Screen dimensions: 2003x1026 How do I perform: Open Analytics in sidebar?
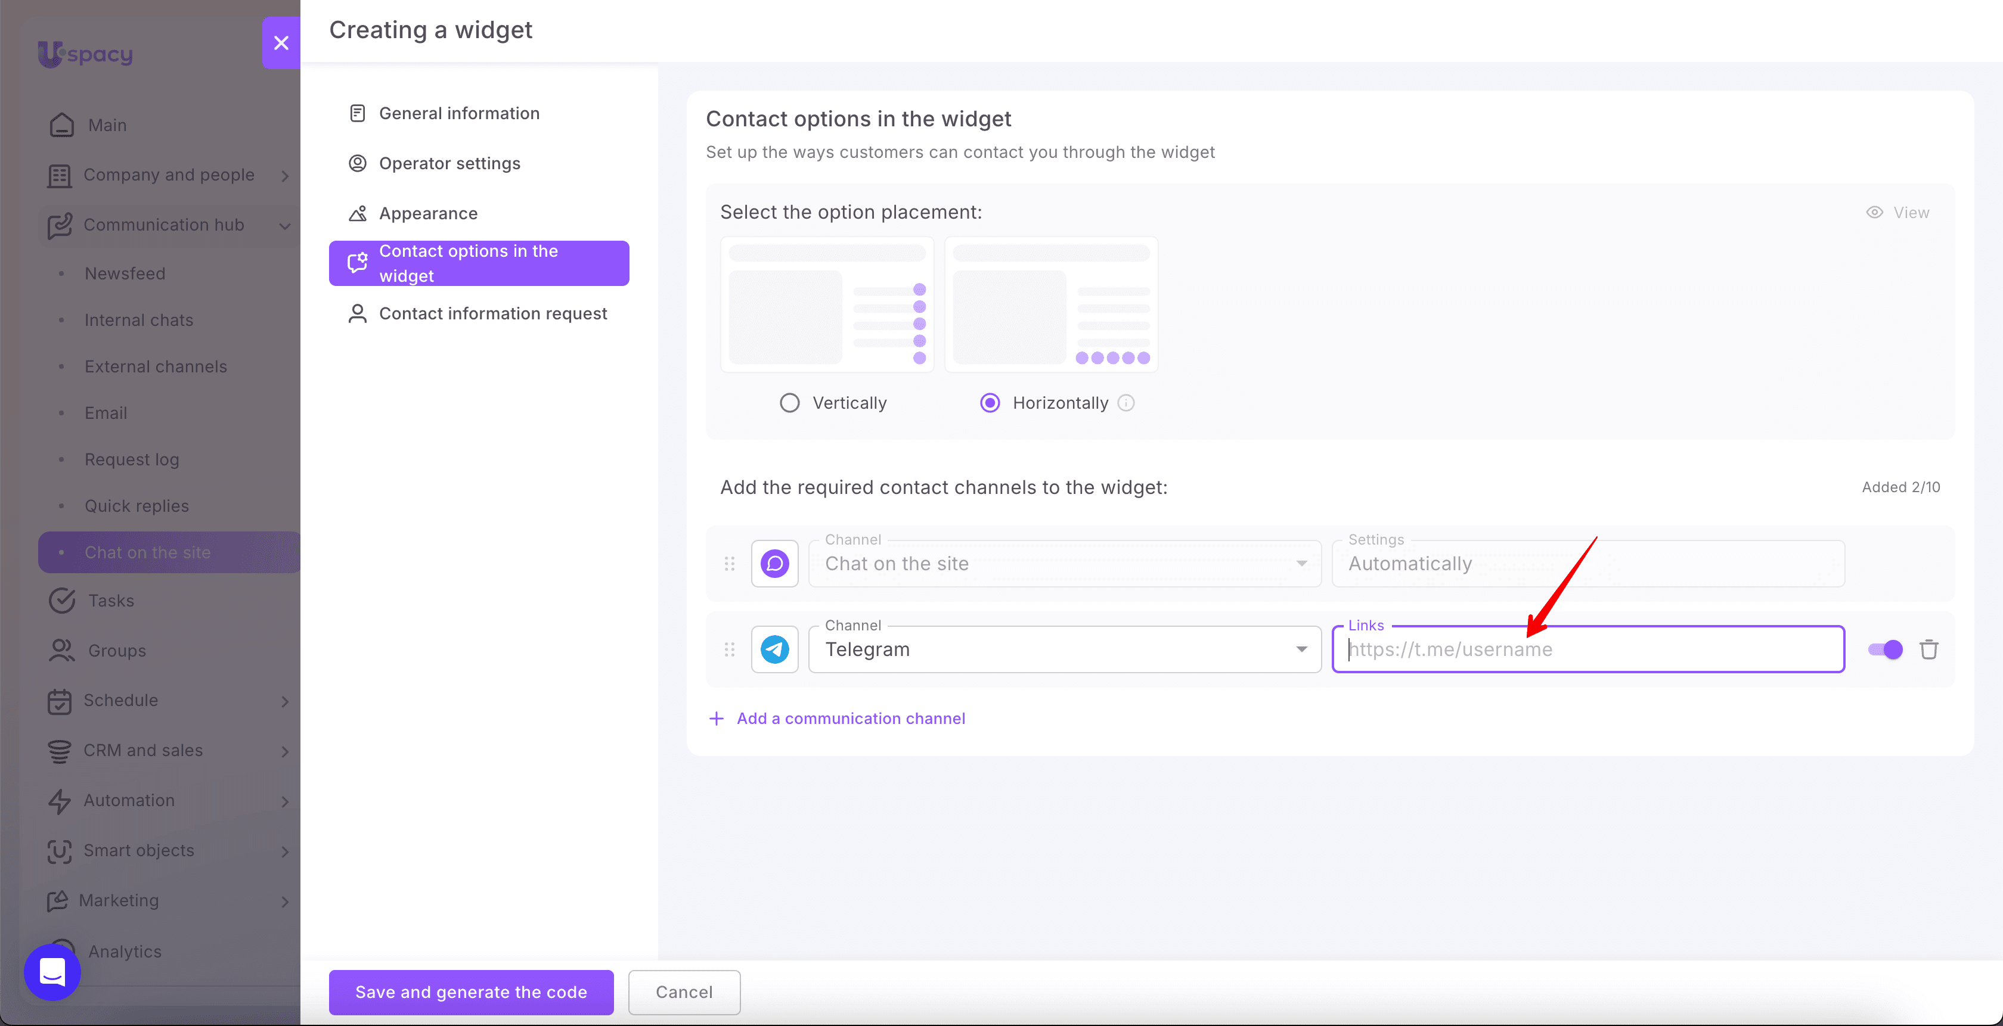[125, 952]
